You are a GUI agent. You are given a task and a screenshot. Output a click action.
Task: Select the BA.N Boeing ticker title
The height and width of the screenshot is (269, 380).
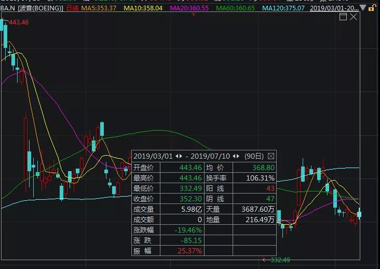pyautogui.click(x=32, y=8)
